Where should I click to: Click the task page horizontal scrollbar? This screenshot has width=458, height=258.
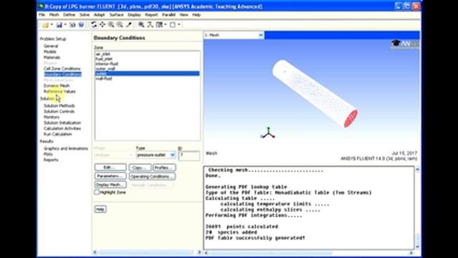point(147,252)
